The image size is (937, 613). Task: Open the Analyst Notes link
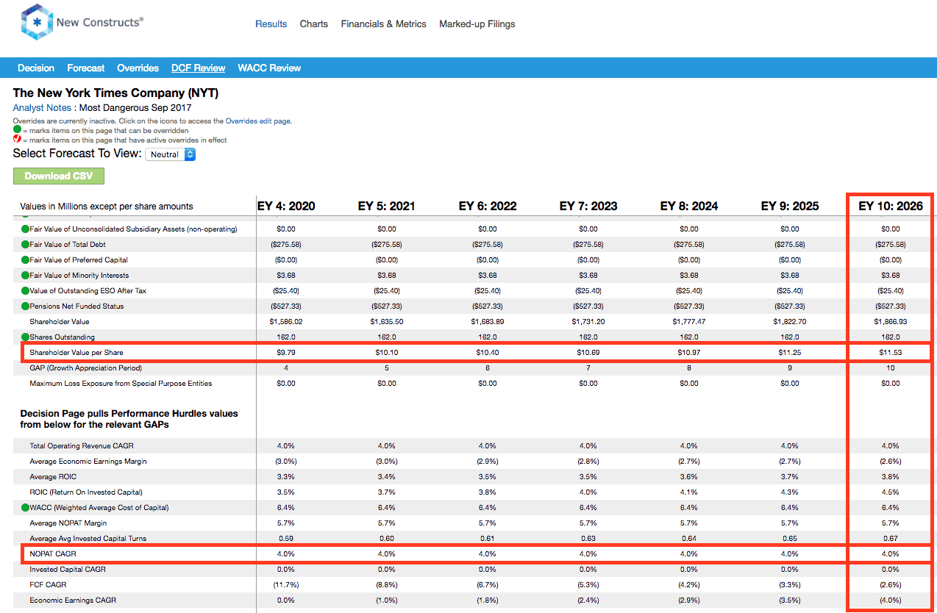click(x=42, y=108)
